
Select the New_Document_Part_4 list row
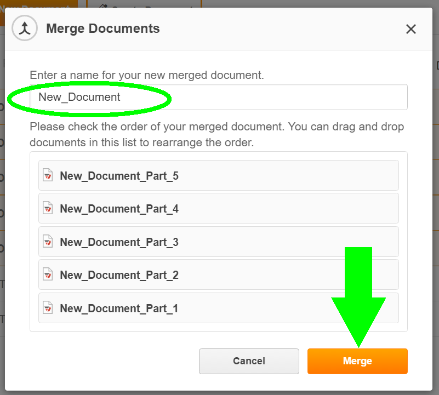click(218, 208)
